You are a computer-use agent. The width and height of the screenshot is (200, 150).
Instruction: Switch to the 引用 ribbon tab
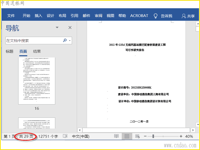pos(74,16)
